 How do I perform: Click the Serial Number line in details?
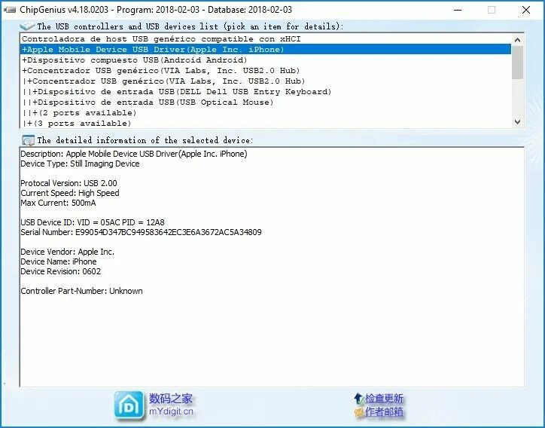pyautogui.click(x=141, y=232)
